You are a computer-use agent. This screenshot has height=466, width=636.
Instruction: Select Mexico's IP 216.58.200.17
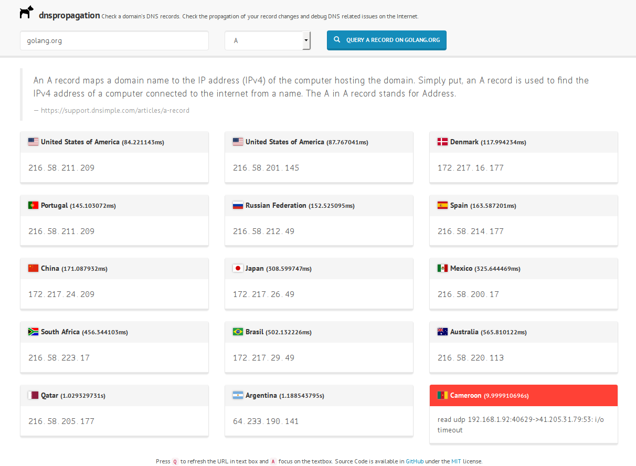point(469,294)
